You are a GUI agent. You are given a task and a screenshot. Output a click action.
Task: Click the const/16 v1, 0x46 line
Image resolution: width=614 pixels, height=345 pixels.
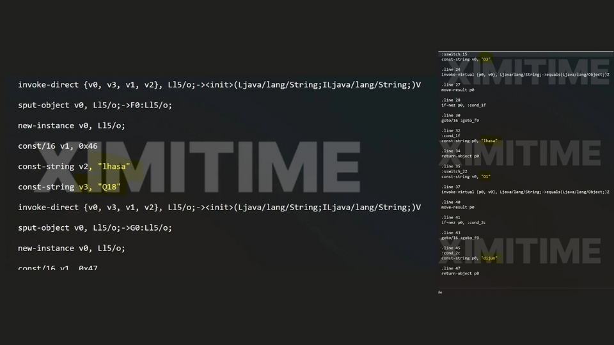coord(58,146)
